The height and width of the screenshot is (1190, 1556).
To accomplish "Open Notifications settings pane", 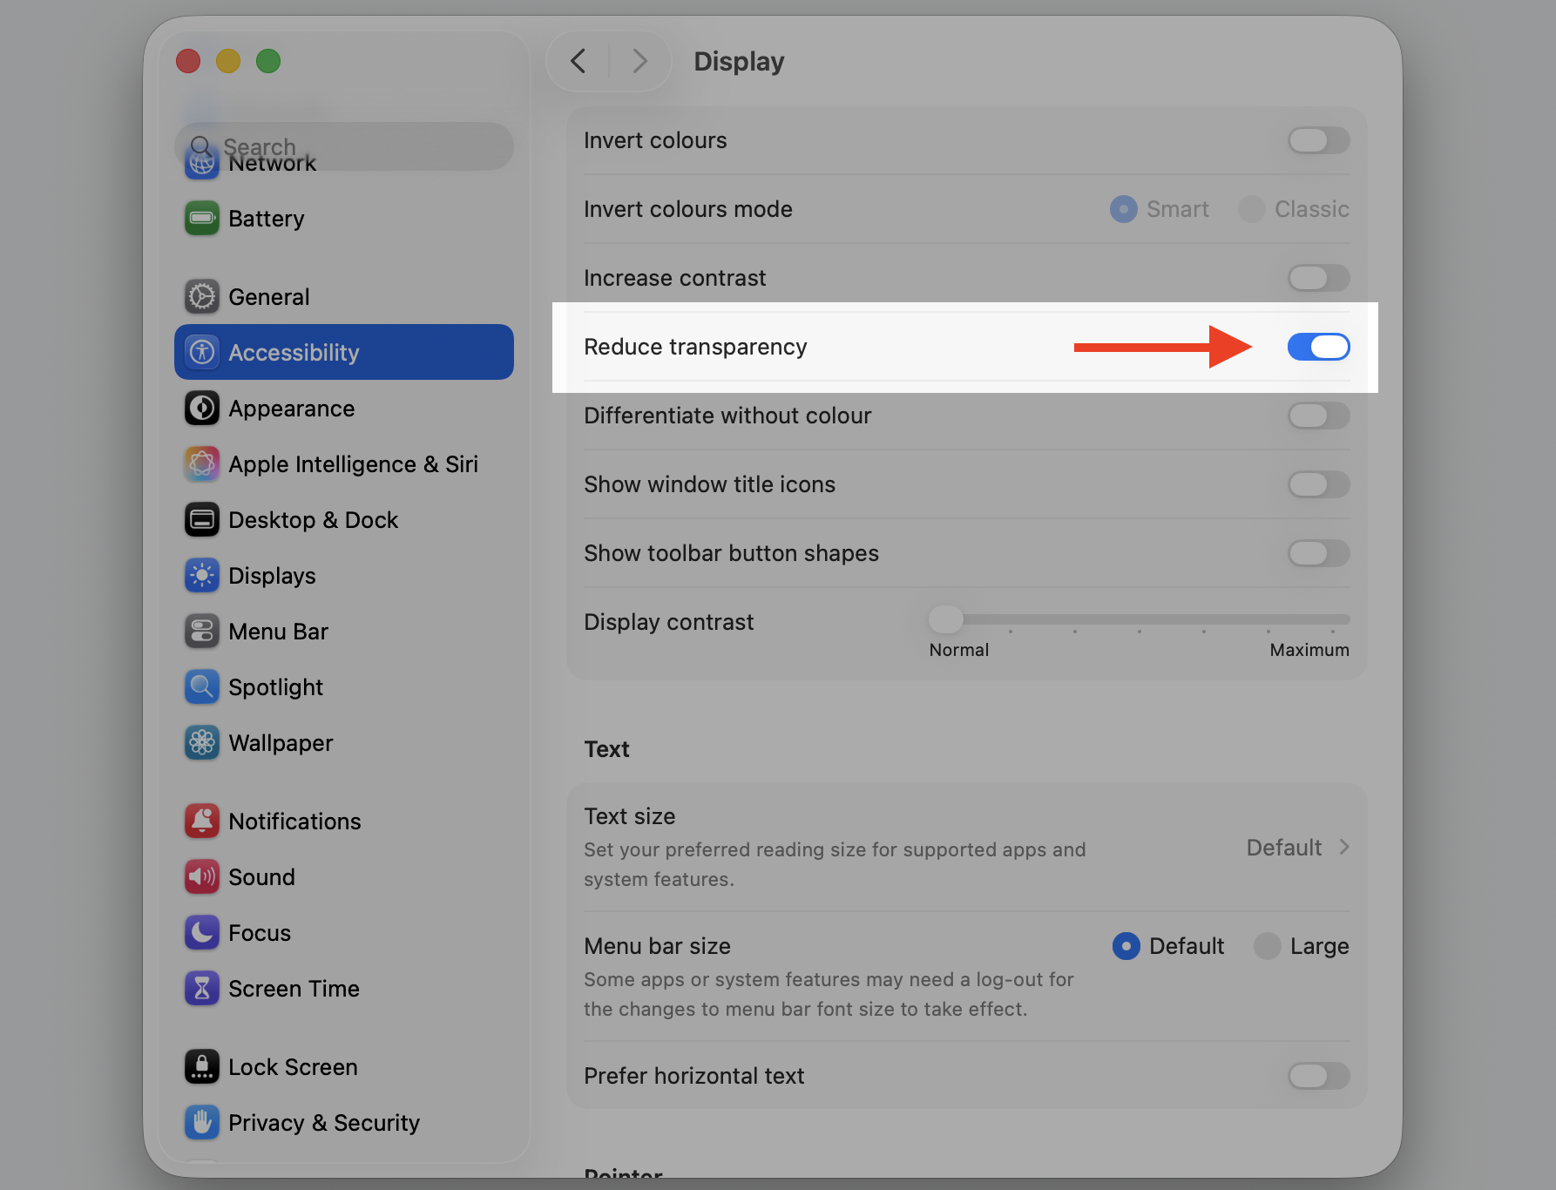I will [x=344, y=821].
